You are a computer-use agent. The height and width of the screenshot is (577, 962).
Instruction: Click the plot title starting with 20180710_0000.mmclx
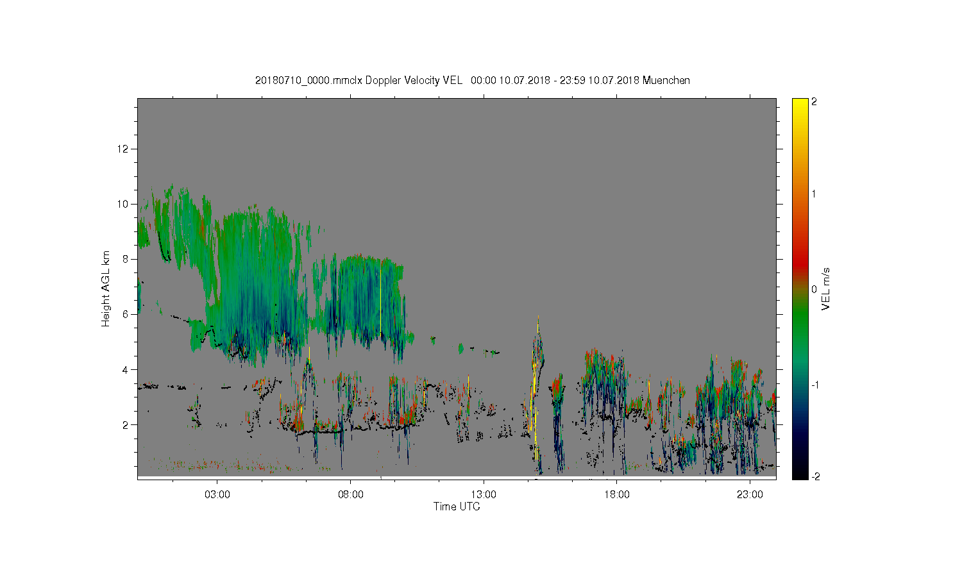pos(473,80)
